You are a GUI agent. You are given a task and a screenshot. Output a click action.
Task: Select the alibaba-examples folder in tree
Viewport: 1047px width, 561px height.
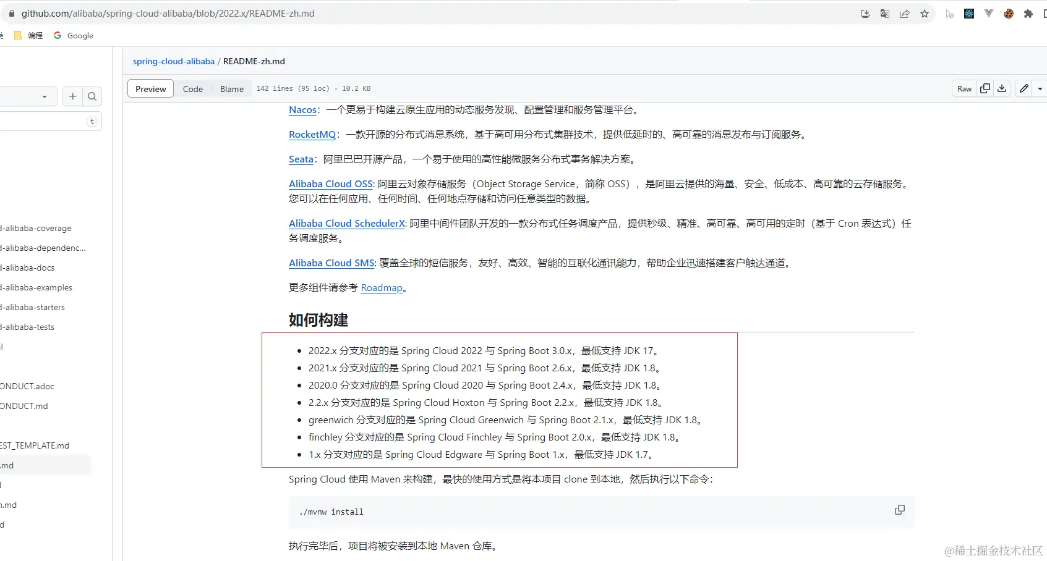click(x=37, y=287)
